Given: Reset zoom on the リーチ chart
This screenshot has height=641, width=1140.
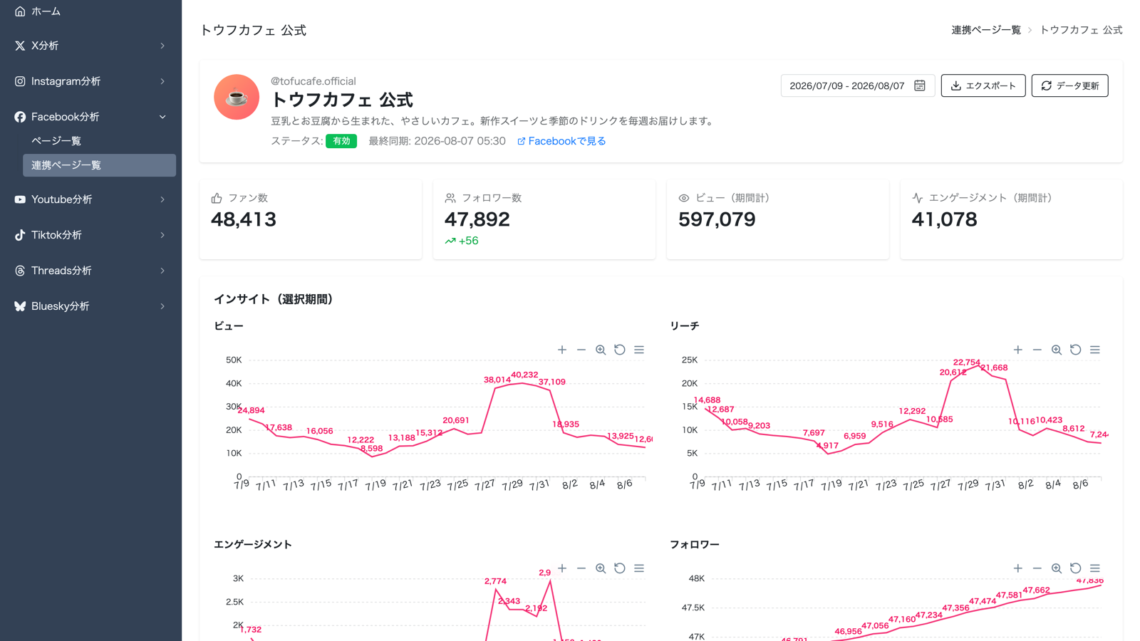Looking at the screenshot, I should coord(1076,350).
